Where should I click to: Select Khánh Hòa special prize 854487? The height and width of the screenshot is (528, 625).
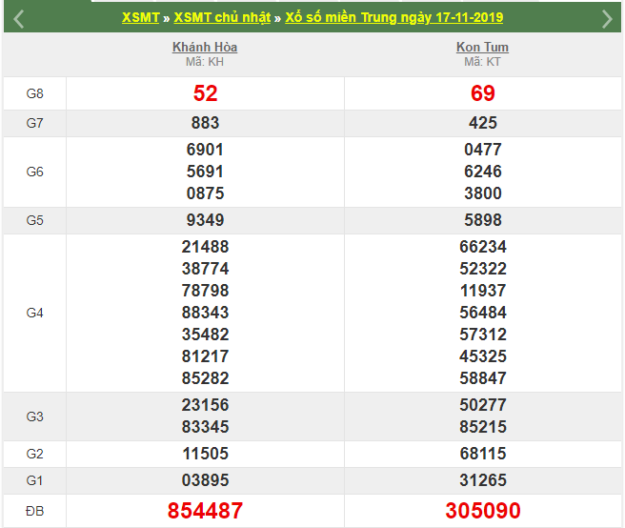click(205, 511)
